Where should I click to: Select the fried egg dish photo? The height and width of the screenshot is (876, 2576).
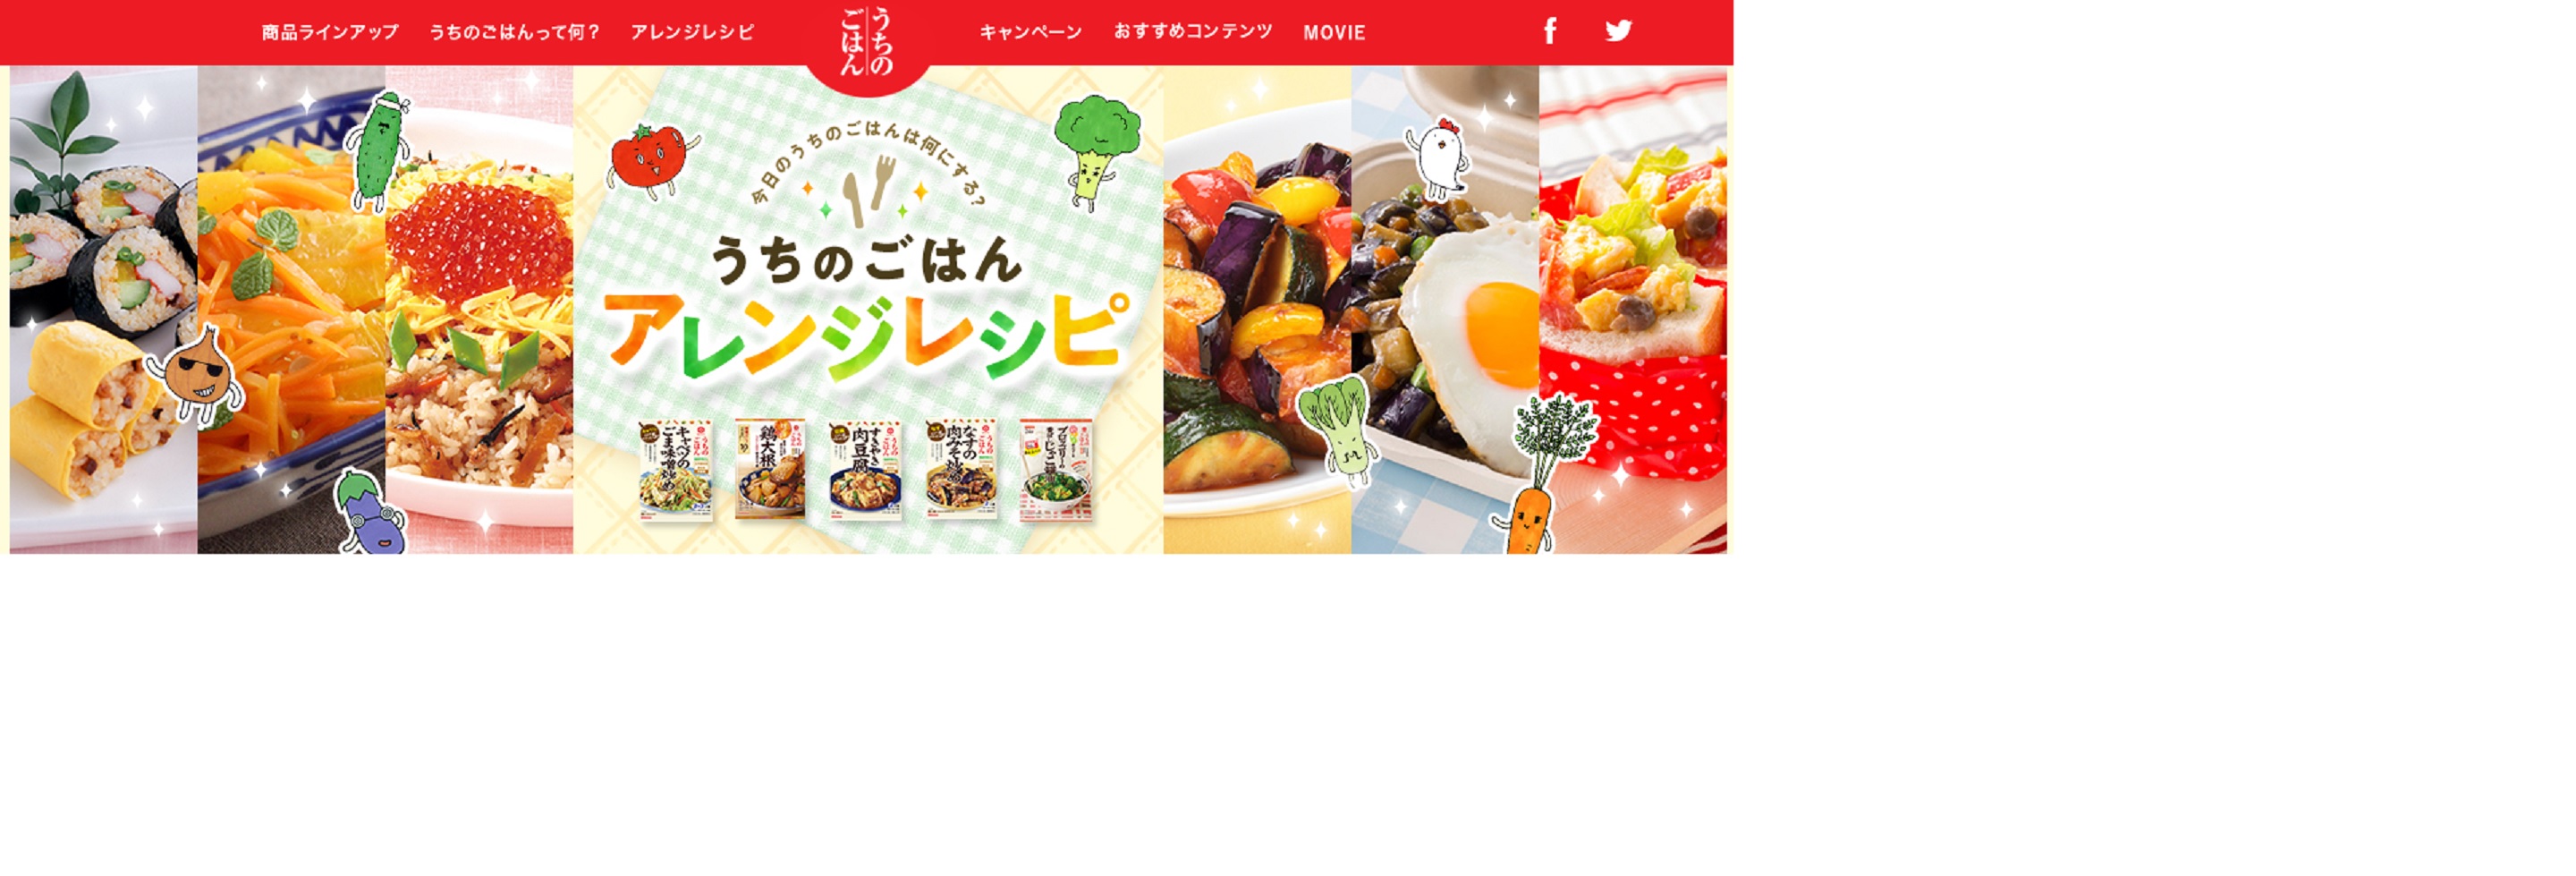tap(1445, 309)
